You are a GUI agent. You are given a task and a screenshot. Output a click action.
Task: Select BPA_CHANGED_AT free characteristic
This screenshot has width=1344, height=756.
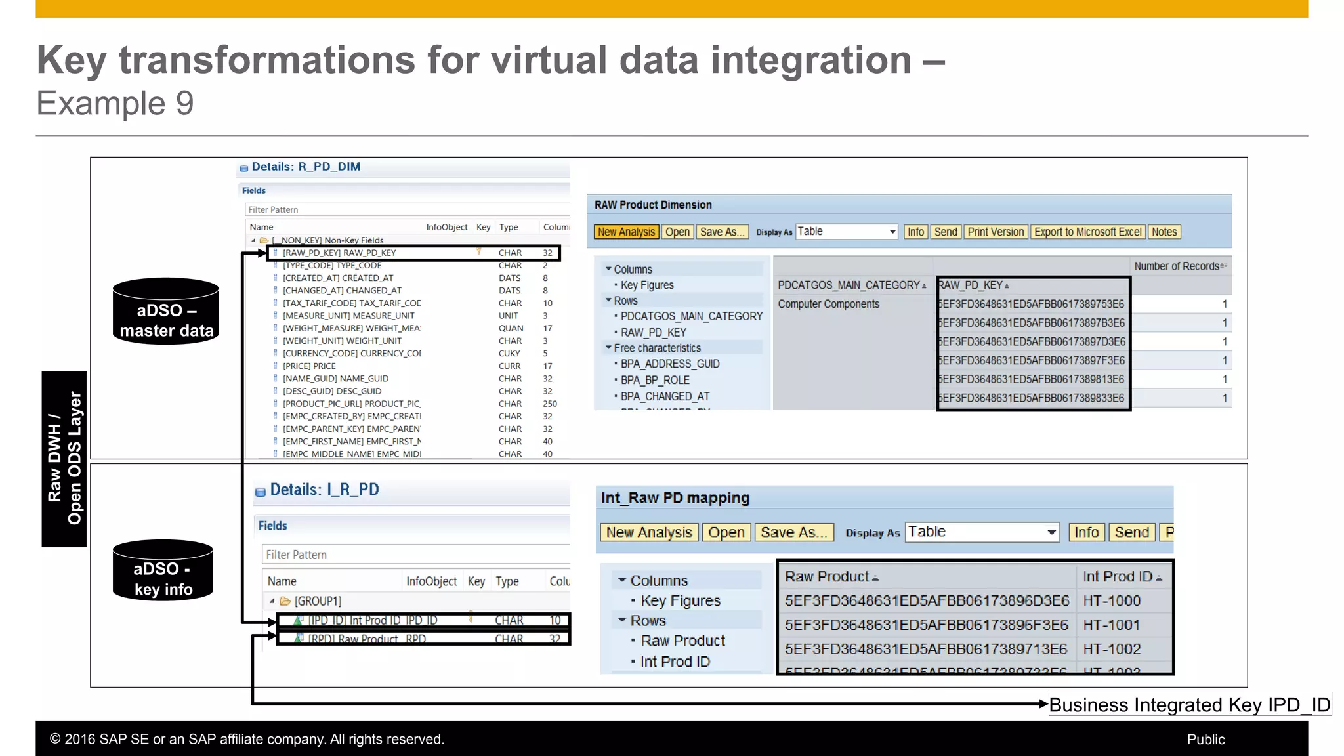tap(665, 396)
